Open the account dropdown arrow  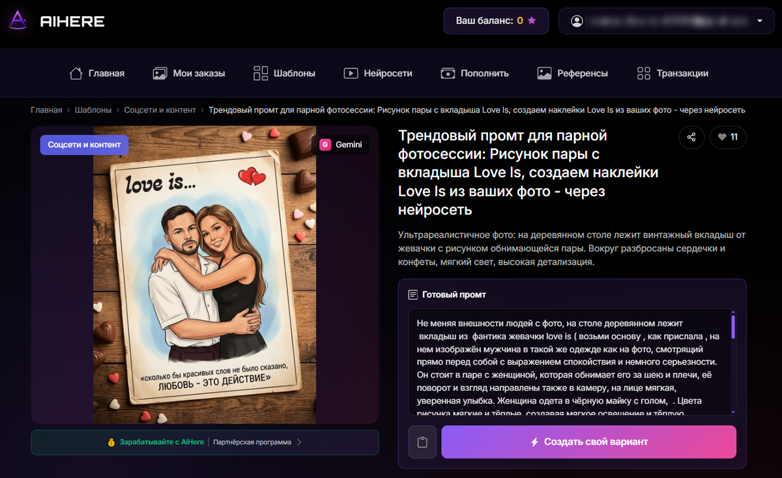[760, 21]
